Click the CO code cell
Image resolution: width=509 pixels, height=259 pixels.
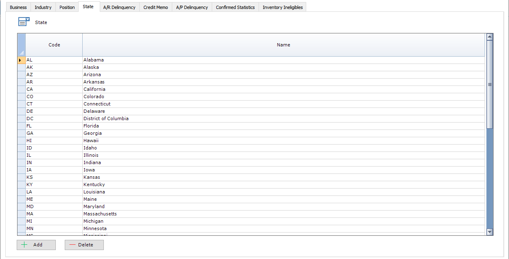point(54,97)
